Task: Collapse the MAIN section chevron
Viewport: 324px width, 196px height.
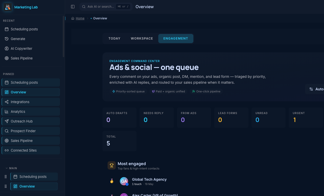Action: point(7,168)
